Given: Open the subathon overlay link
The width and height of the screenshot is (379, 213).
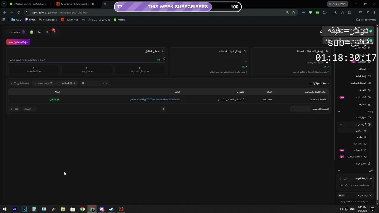Looking at the screenshot, I should pos(155,99).
